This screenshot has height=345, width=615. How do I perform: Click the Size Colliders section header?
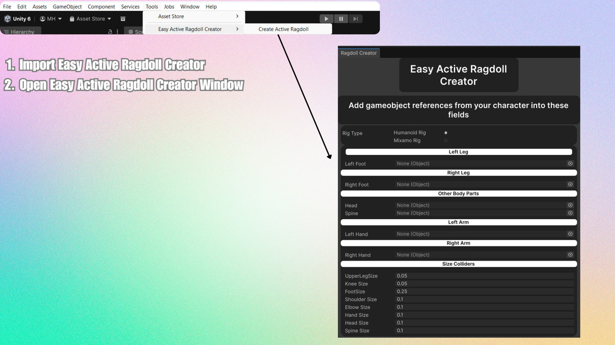click(459, 264)
